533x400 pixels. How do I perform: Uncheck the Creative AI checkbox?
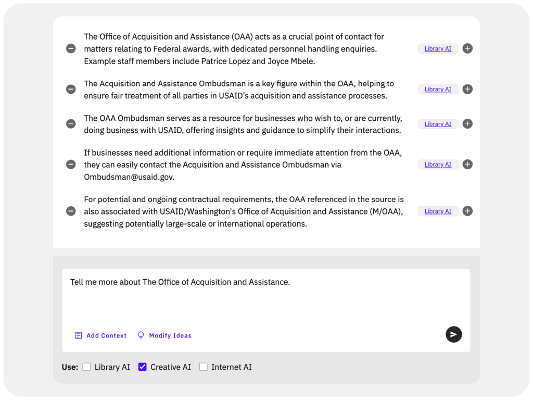click(x=143, y=367)
